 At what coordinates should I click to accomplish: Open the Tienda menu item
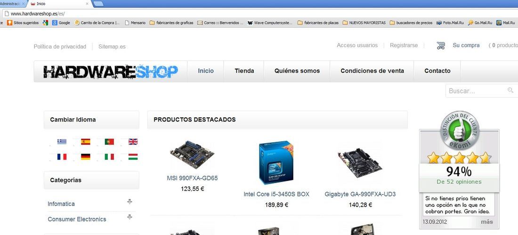[244, 71]
